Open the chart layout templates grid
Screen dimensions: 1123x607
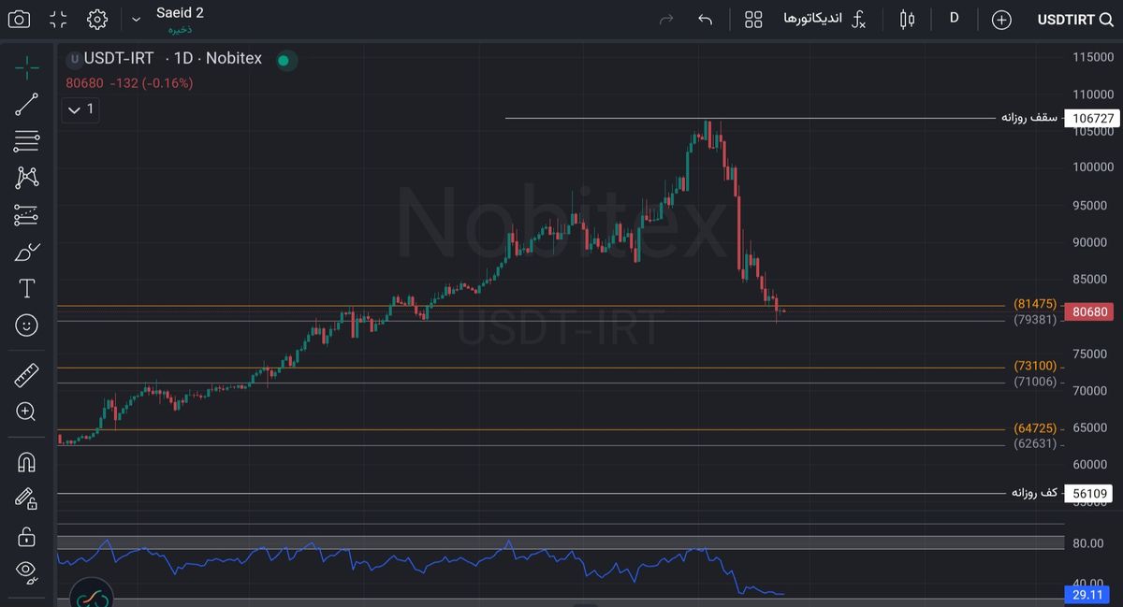click(x=753, y=19)
